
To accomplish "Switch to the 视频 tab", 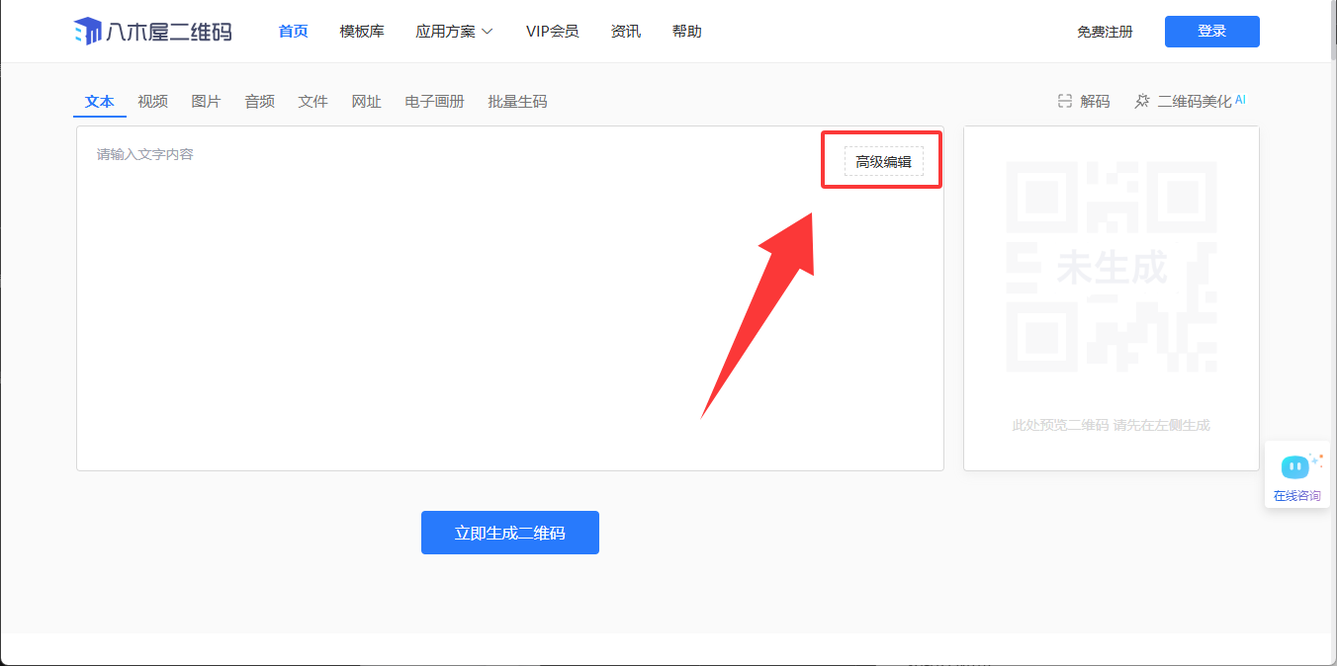I will pos(153,101).
